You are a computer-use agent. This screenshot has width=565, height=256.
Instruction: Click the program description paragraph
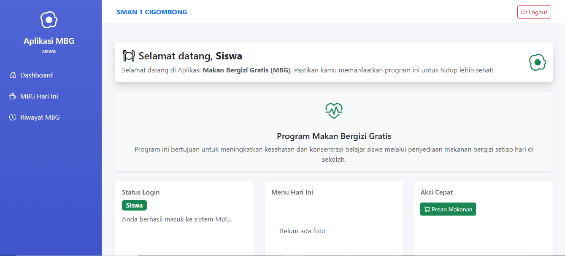click(334, 155)
